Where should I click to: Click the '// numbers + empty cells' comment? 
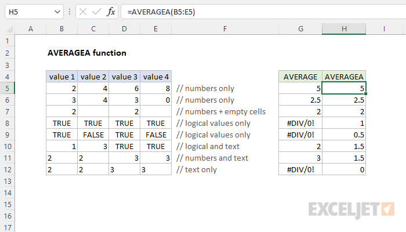221,111
